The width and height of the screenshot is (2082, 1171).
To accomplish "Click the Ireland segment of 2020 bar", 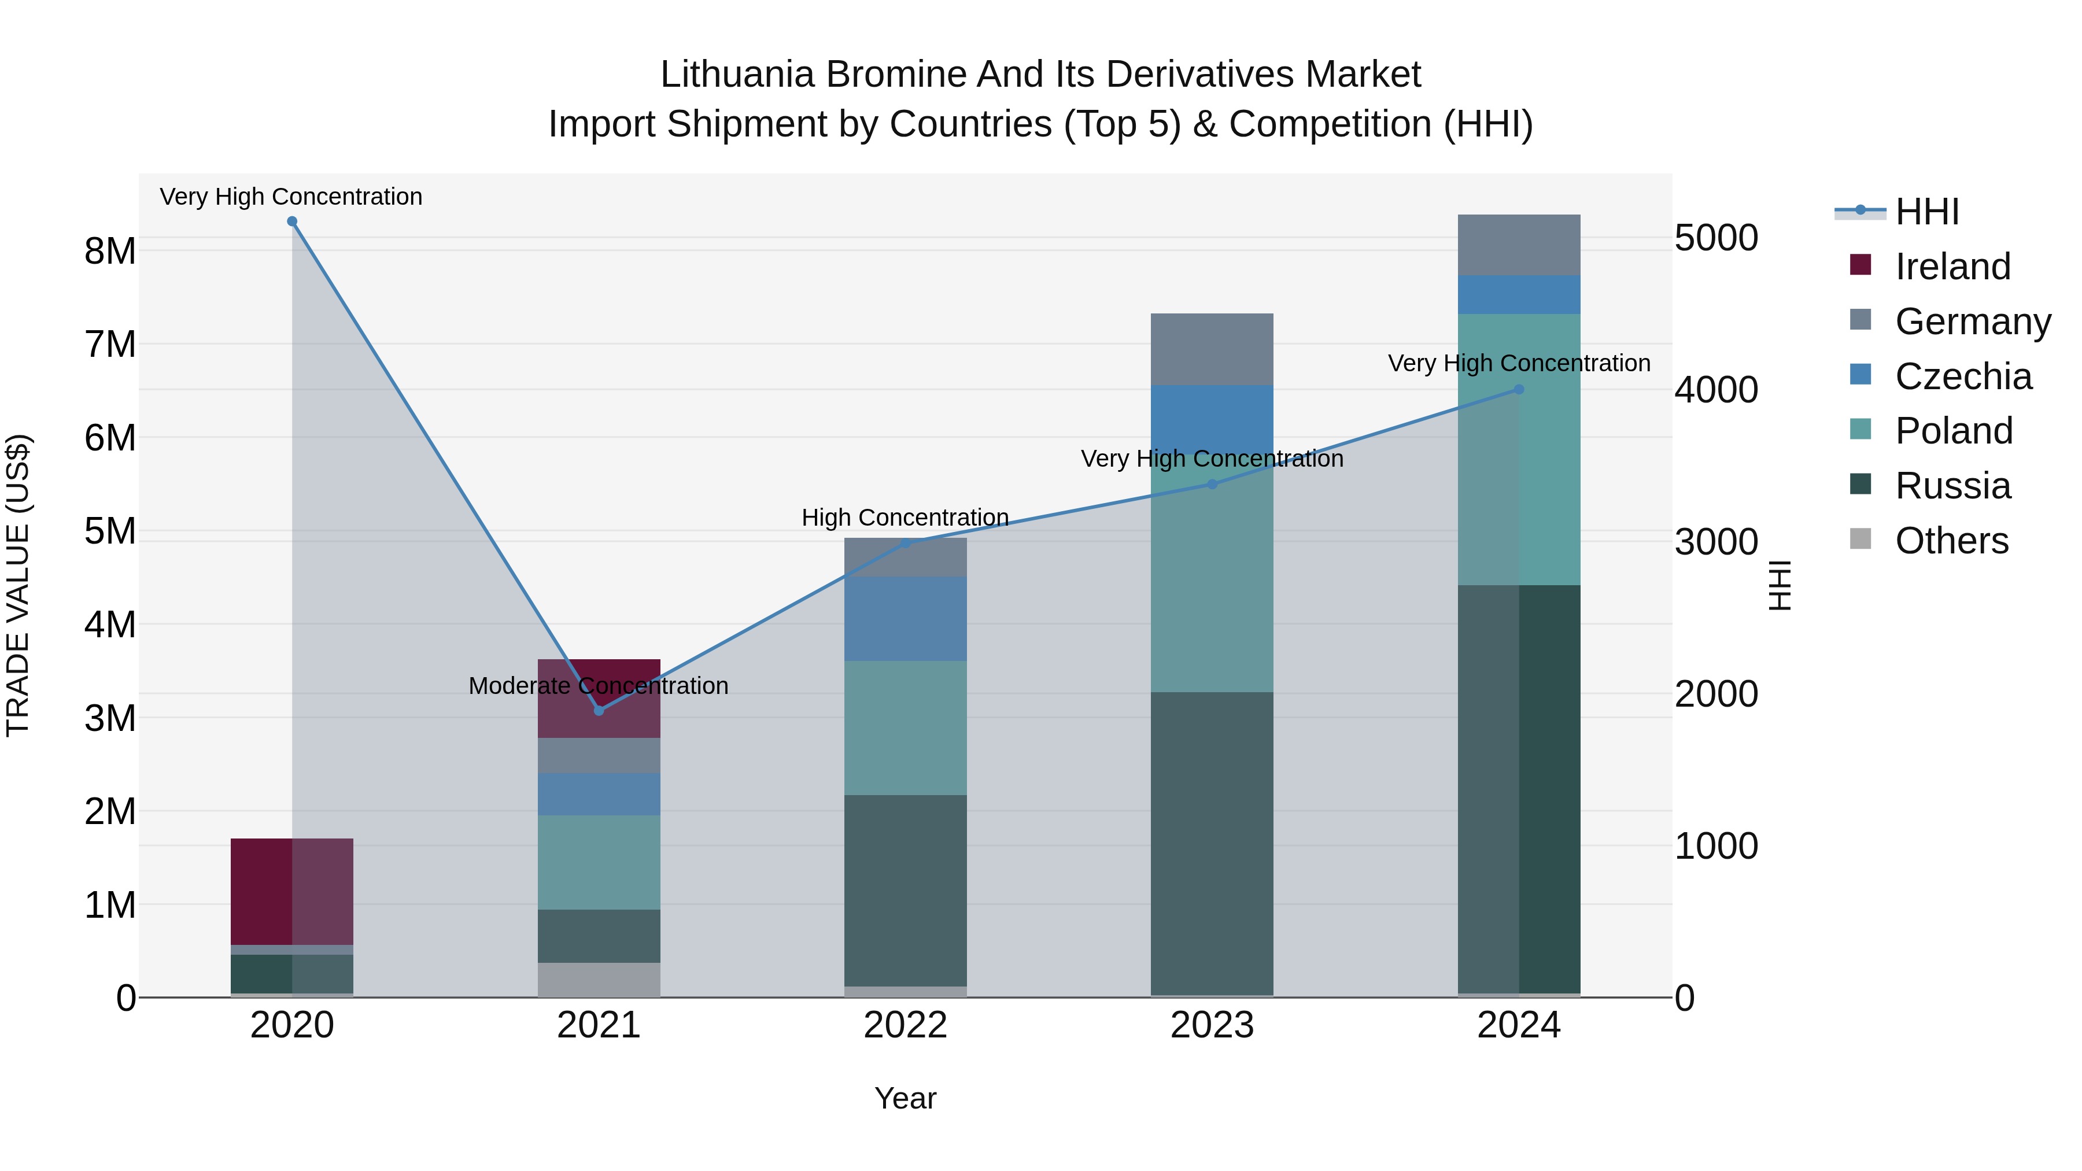I will coord(293,891).
